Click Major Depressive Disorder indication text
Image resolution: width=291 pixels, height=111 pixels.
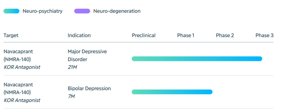(87, 55)
